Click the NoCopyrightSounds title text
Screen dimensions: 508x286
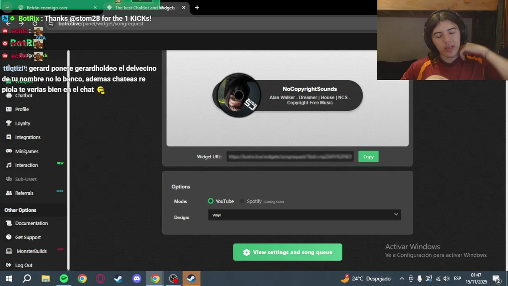(x=310, y=89)
